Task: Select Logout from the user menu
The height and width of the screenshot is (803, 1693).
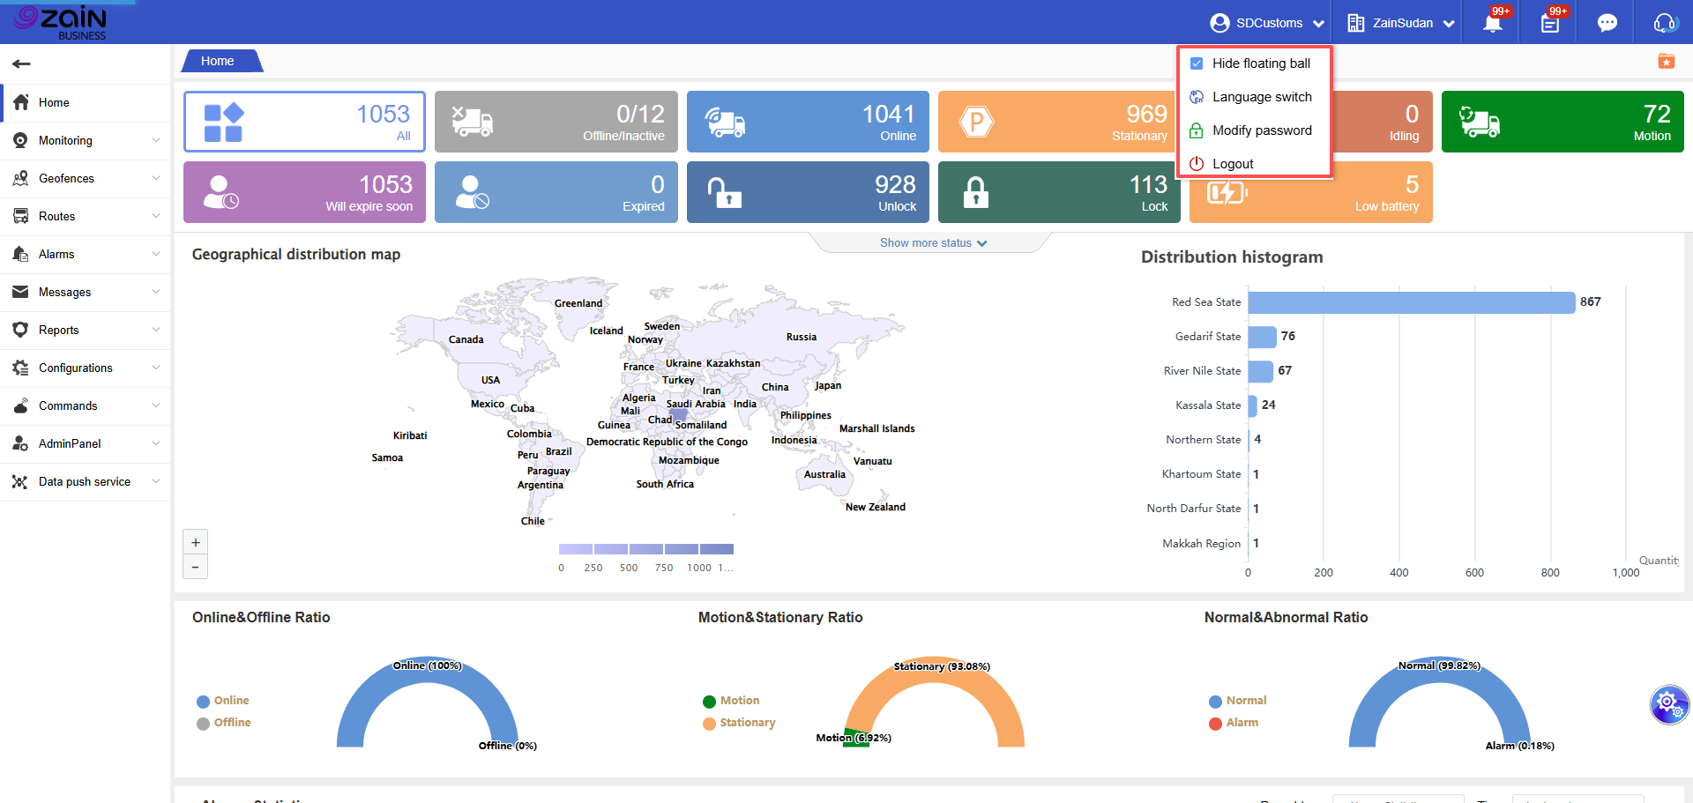Action: click(1232, 164)
